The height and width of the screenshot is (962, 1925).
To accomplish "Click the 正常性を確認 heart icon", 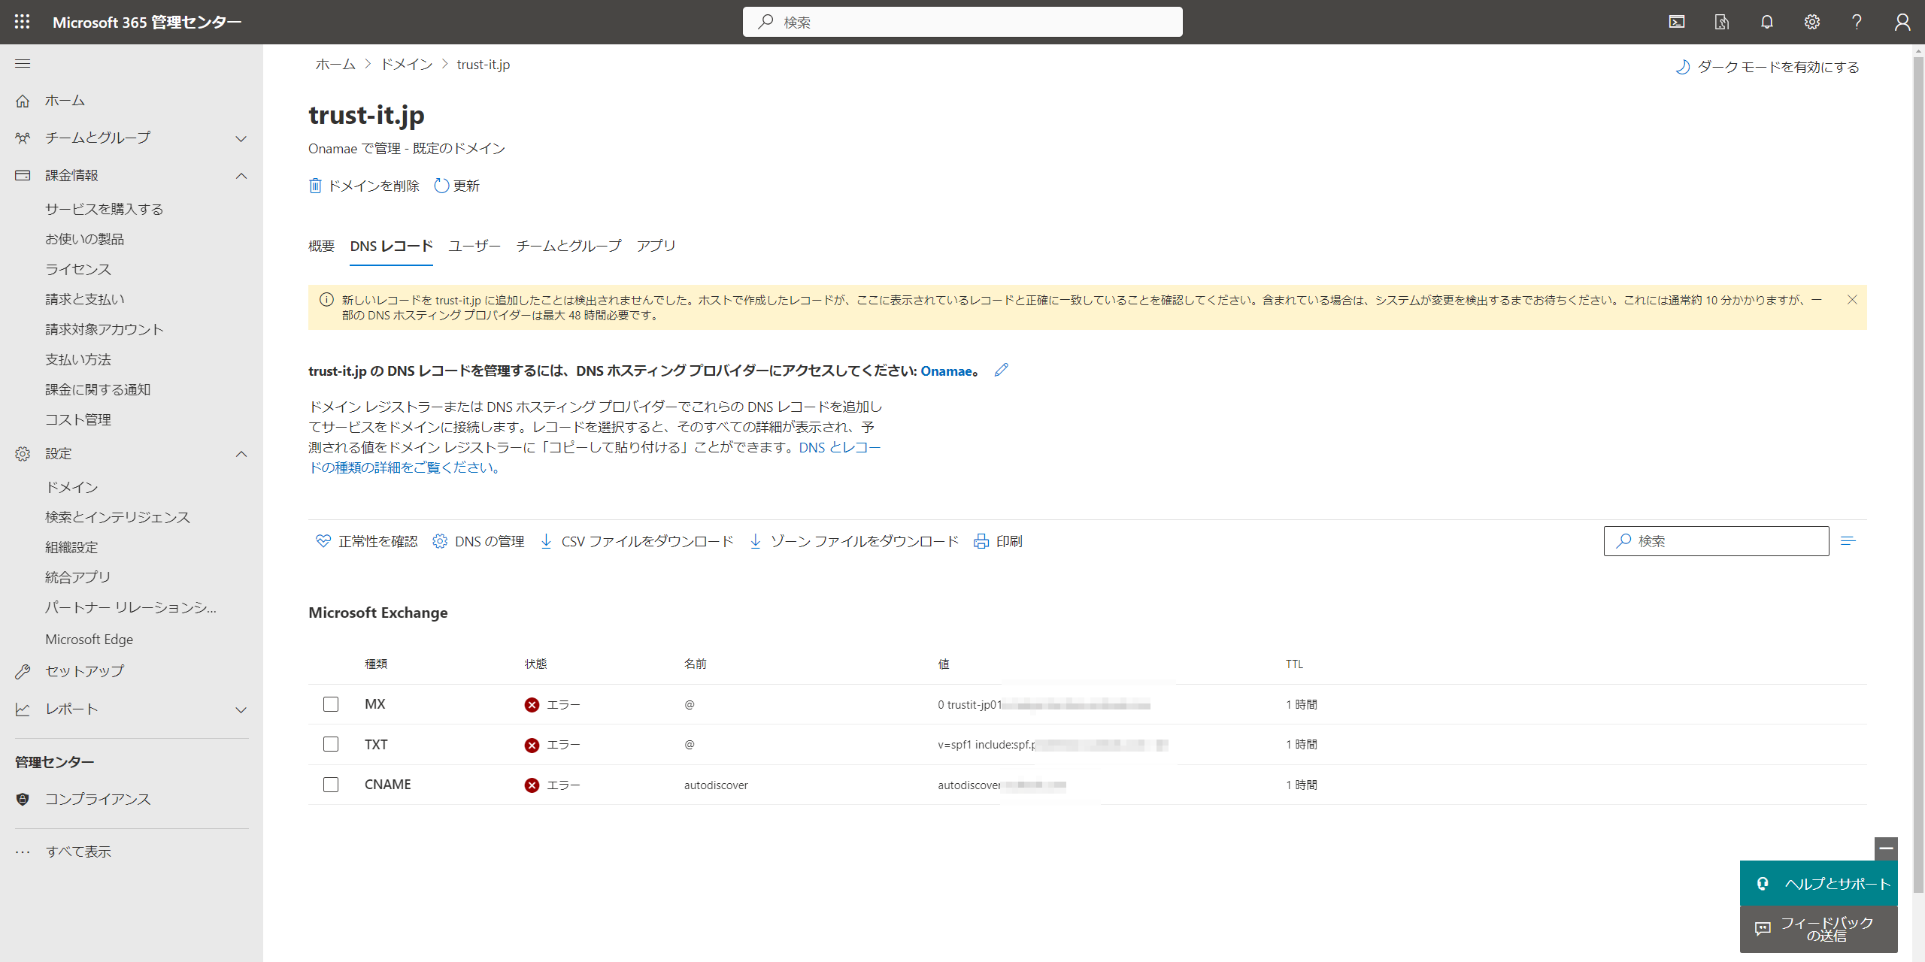I will pos(323,541).
